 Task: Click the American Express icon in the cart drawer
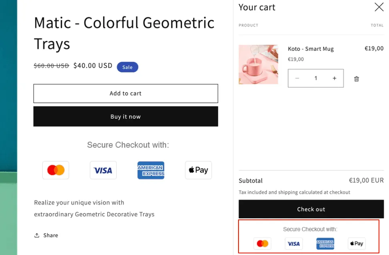[325, 243]
